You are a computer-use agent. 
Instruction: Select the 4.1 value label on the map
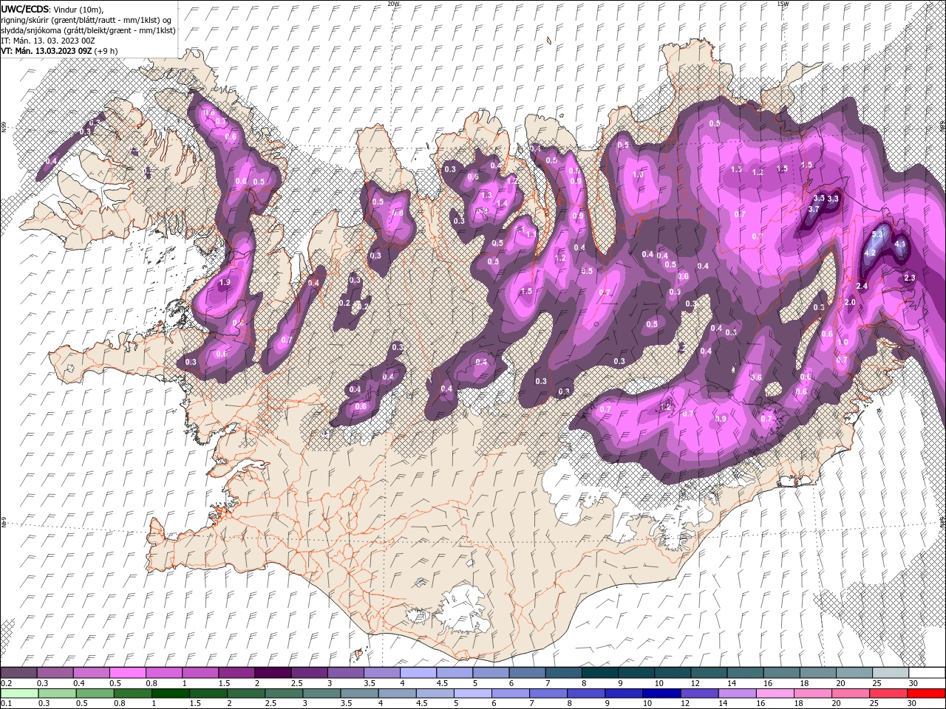pyautogui.click(x=900, y=244)
